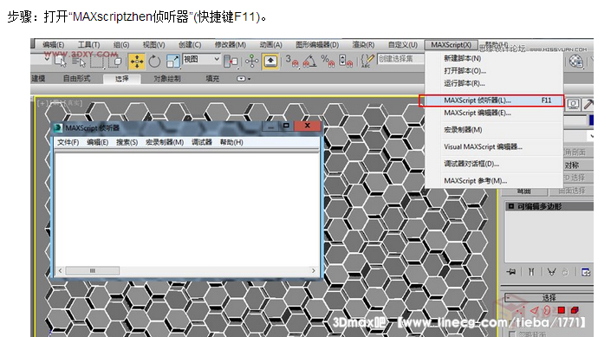Choose MAXScript 编辑器(E)... menu entry
Image resolution: width=611 pixels, height=337 pixels.
(x=478, y=113)
